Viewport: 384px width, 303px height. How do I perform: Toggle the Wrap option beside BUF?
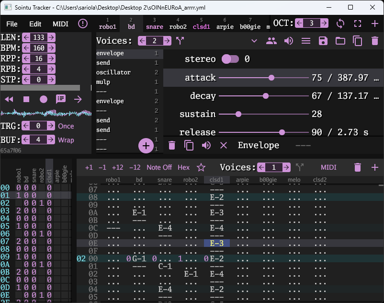(66, 140)
